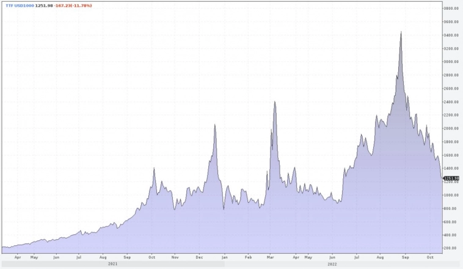
Task: Select the Feb label on time axis
Action: [x=247, y=257]
